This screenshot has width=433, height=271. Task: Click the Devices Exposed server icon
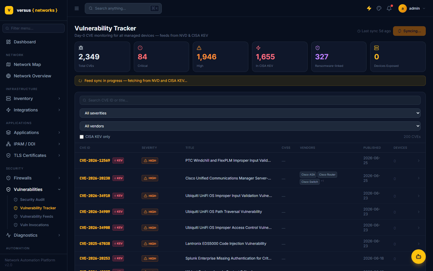point(376,48)
